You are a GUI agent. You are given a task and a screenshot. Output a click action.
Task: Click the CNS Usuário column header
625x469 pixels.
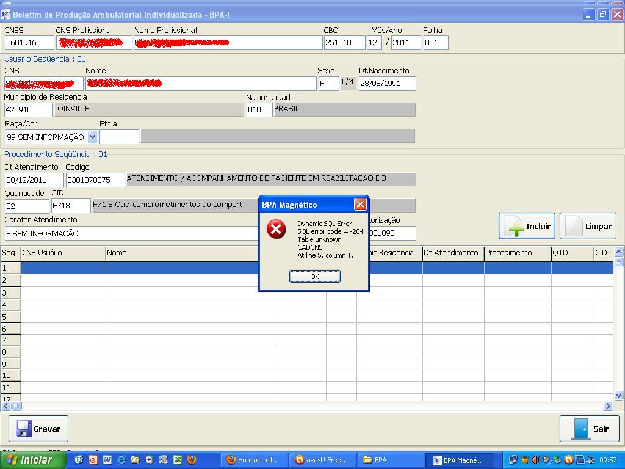click(63, 253)
